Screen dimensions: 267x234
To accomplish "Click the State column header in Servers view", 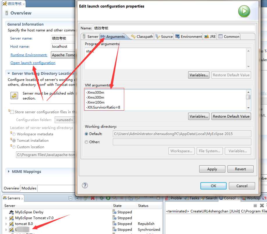I will (117, 206).
